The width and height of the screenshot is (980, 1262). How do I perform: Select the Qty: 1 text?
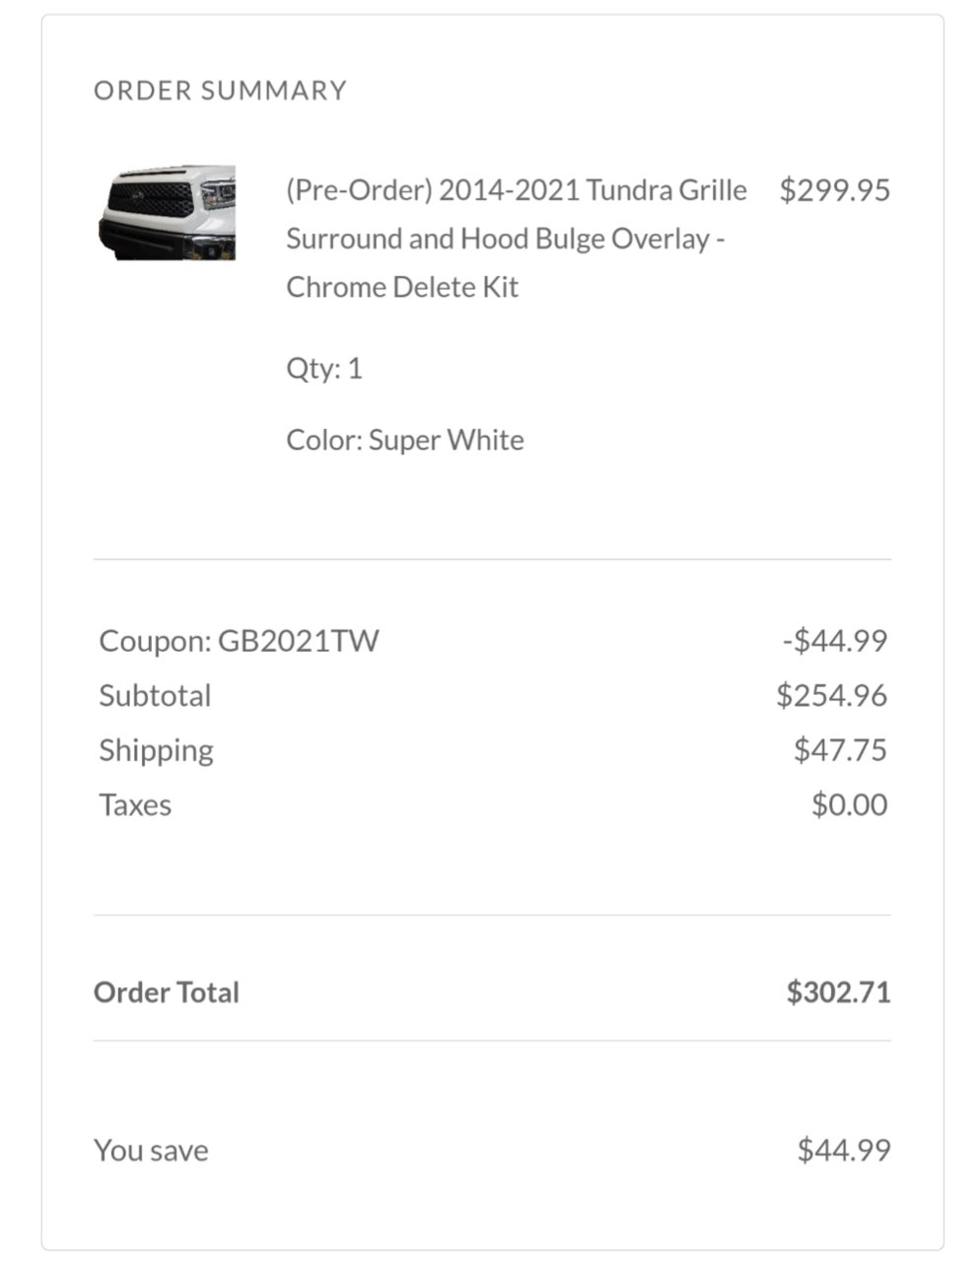tap(324, 369)
